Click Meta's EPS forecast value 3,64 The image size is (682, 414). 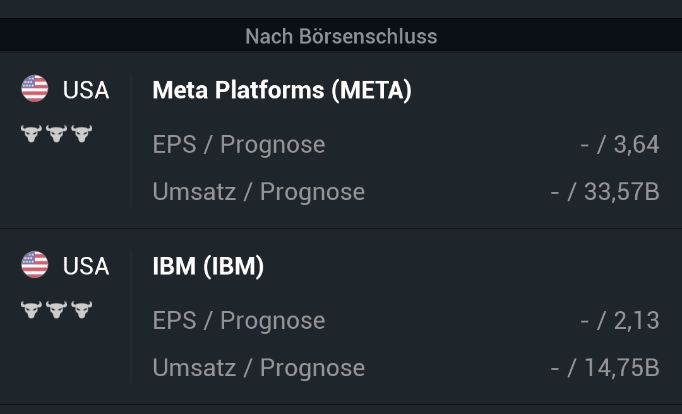636,145
